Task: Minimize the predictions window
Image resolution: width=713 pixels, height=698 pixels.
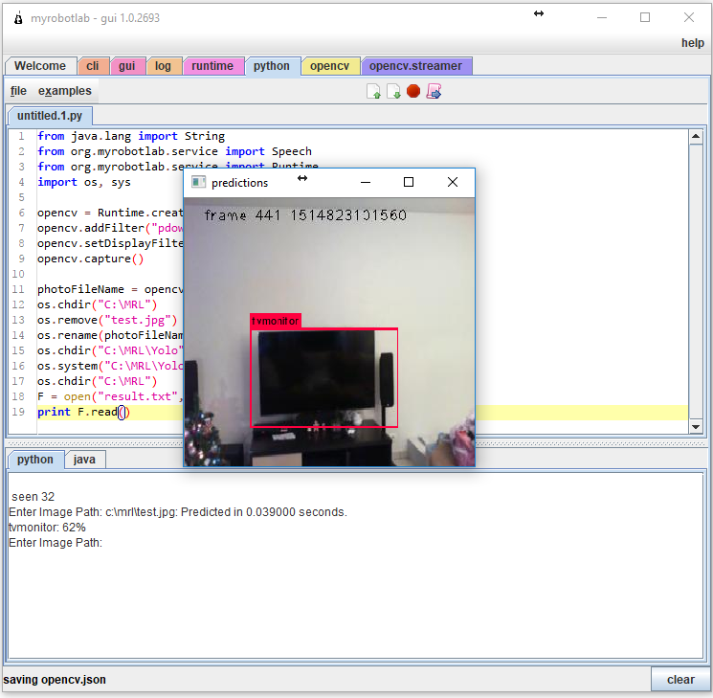Action: point(366,182)
